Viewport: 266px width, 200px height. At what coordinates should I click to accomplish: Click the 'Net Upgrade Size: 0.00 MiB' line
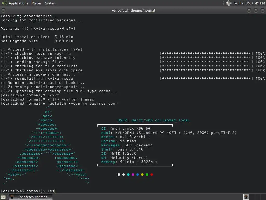37,41
